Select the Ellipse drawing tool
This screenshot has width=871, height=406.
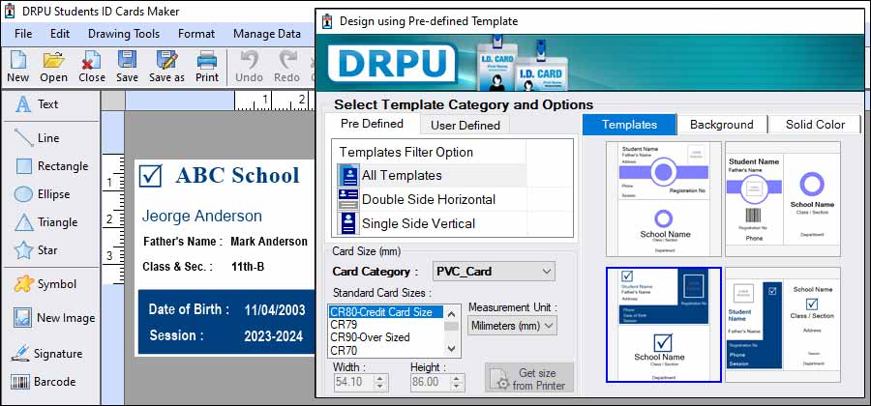coord(43,194)
